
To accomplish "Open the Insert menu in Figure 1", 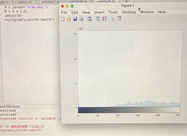I will tap(99, 12).
